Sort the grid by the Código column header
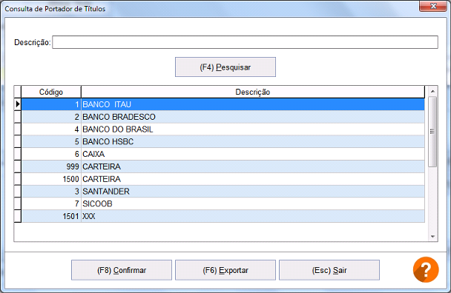This screenshot has width=451, height=293. pyautogui.click(x=51, y=92)
